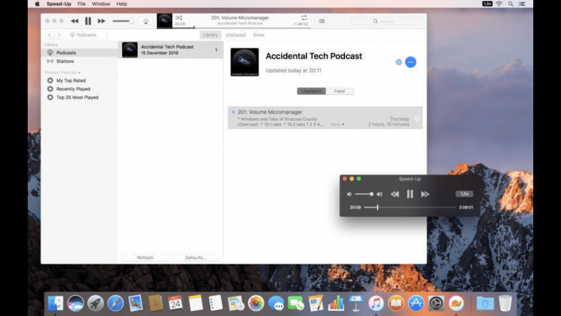
Task: Adjust the iTunes volume slider
Action: coord(123,21)
